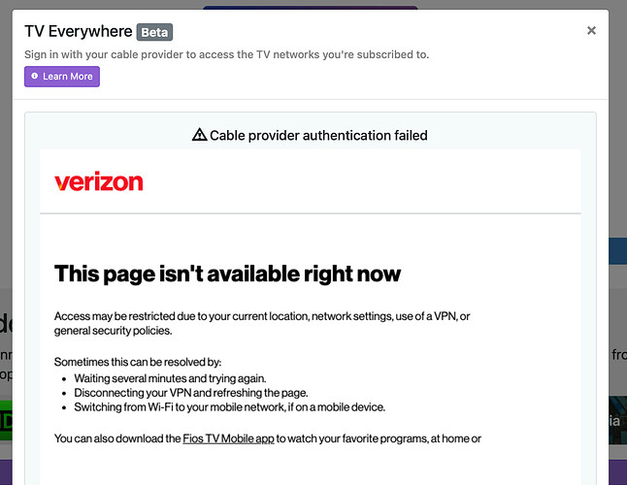Click the Beta badge next to title
Image resolution: width=627 pixels, height=485 pixels.
pyautogui.click(x=154, y=32)
